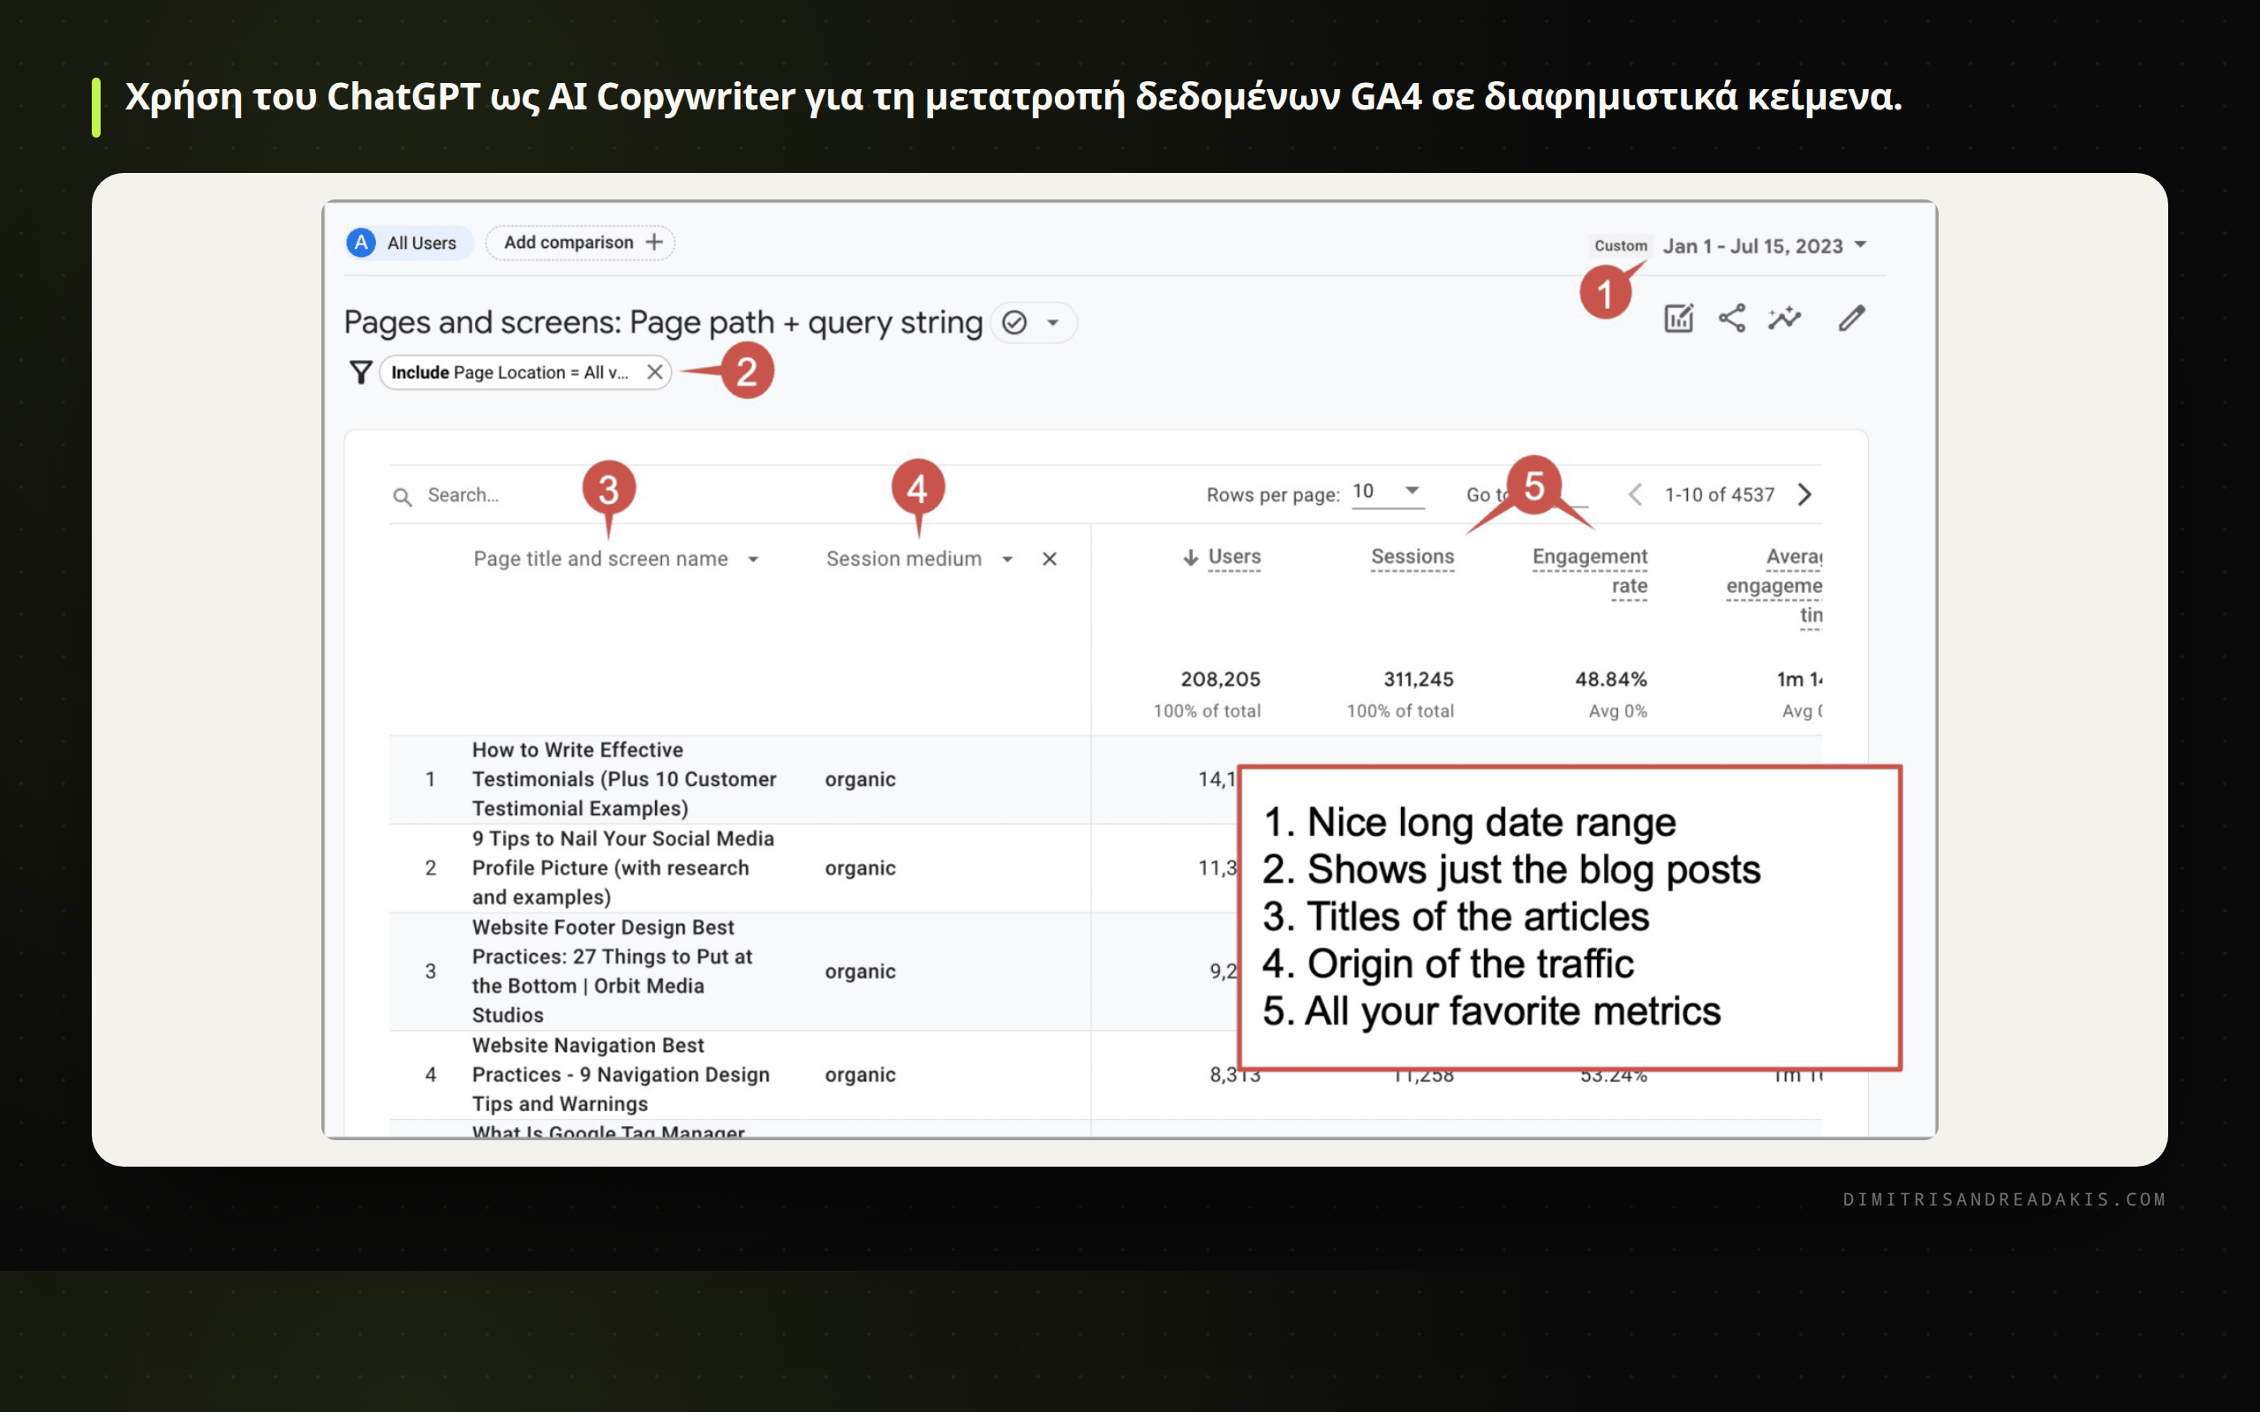Image resolution: width=2260 pixels, height=1412 pixels.
Task: Click the funnel filter icon
Action: pyautogui.click(x=360, y=372)
